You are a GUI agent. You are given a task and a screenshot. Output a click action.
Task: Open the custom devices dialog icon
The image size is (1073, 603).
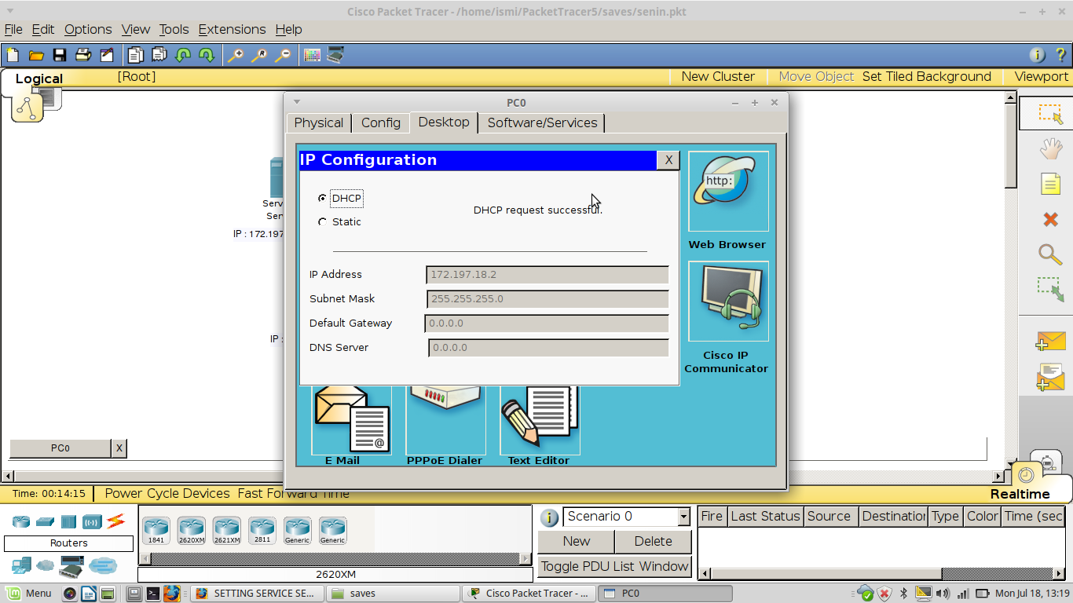point(335,55)
